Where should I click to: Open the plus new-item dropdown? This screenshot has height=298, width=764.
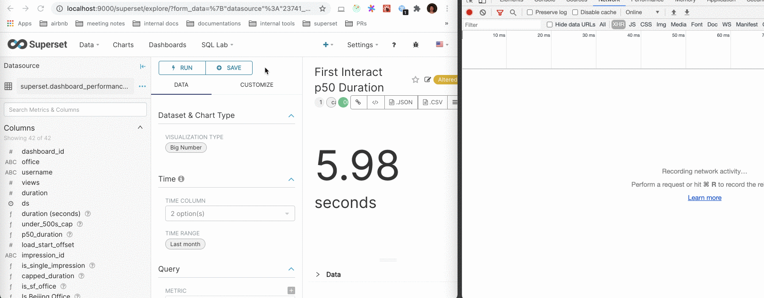328,45
